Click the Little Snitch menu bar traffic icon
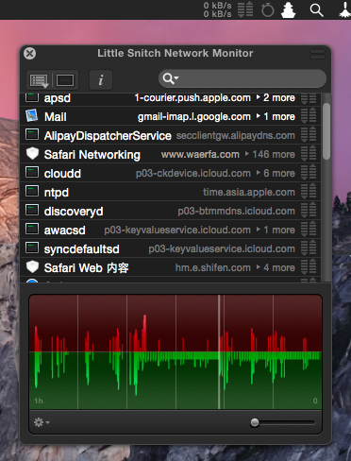The image size is (351, 461). point(245,9)
